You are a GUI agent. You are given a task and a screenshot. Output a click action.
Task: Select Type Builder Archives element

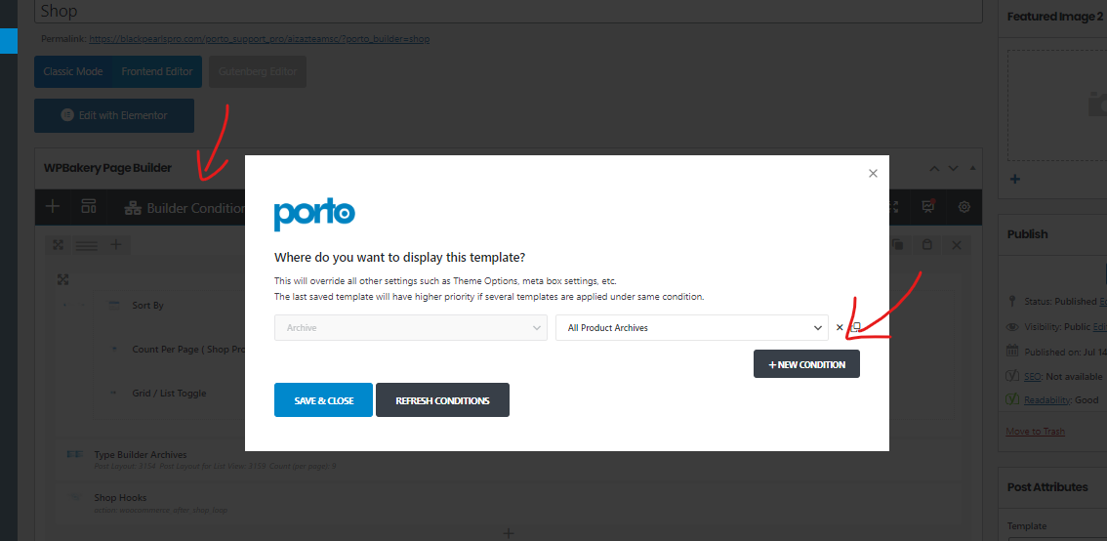(x=141, y=455)
